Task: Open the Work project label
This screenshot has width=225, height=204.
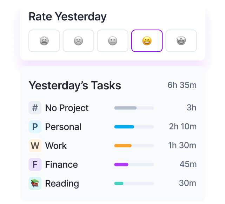Action: [56, 146]
